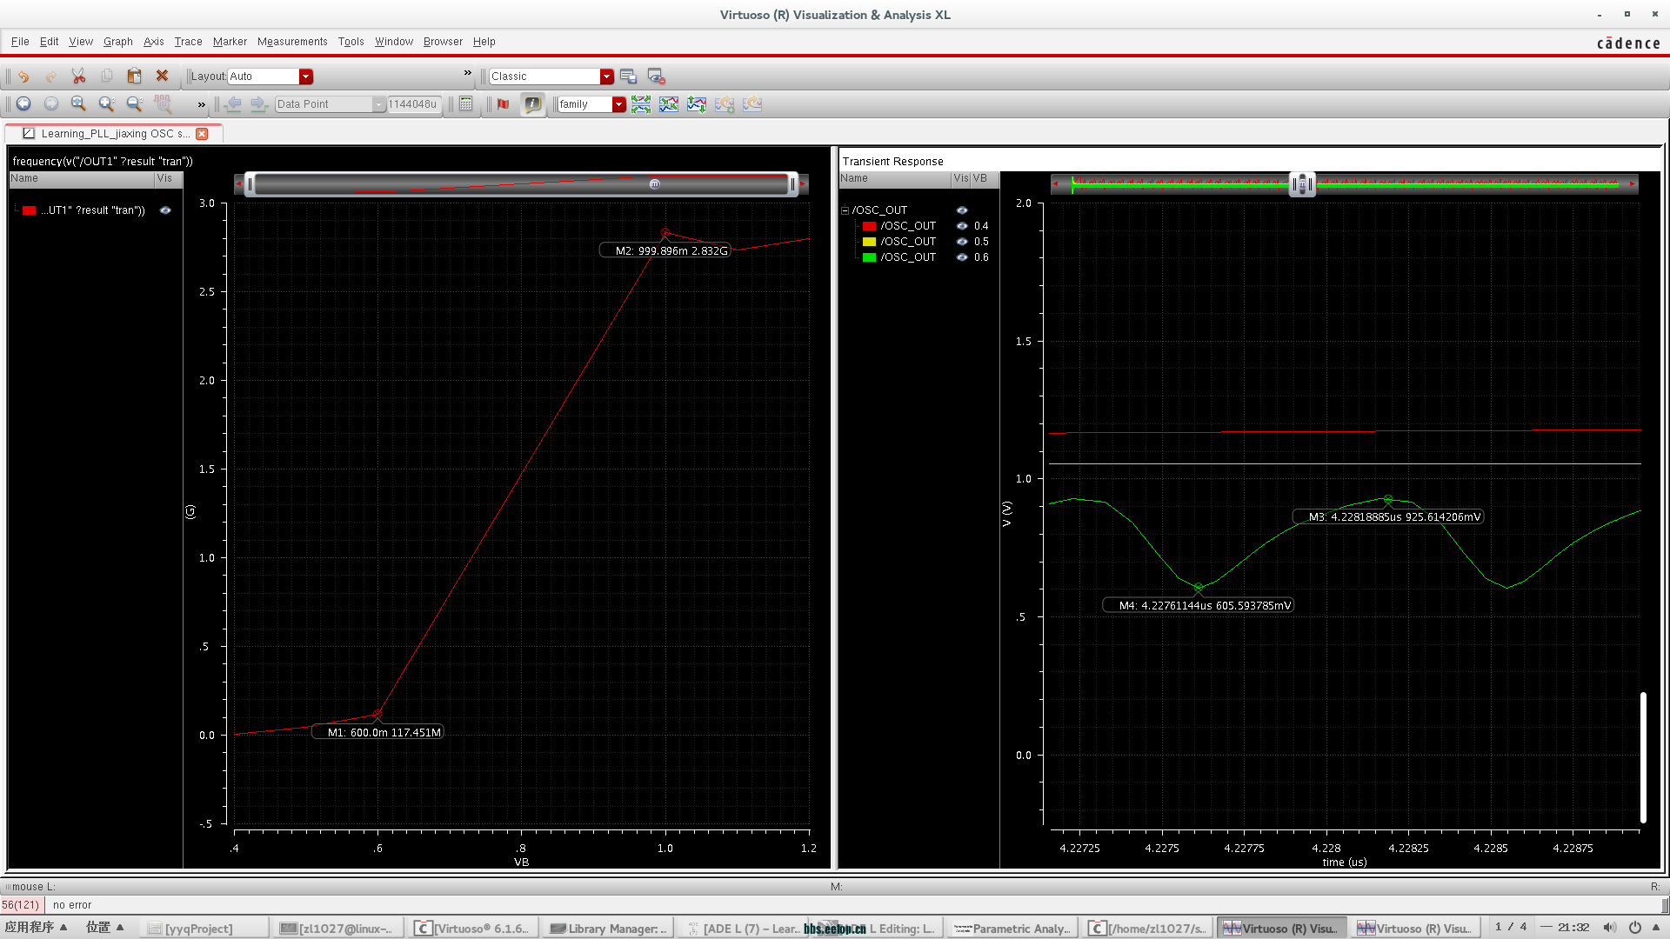Screen dimensions: 1670x939
Task: Click yellow color swatch of /OSC_OUT 0.5
Action: click(x=869, y=242)
